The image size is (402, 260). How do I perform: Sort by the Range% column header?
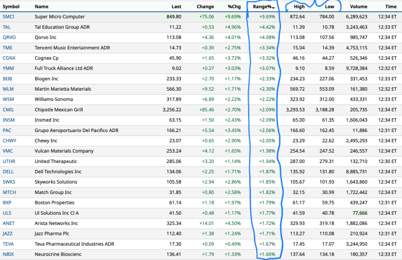264,6
